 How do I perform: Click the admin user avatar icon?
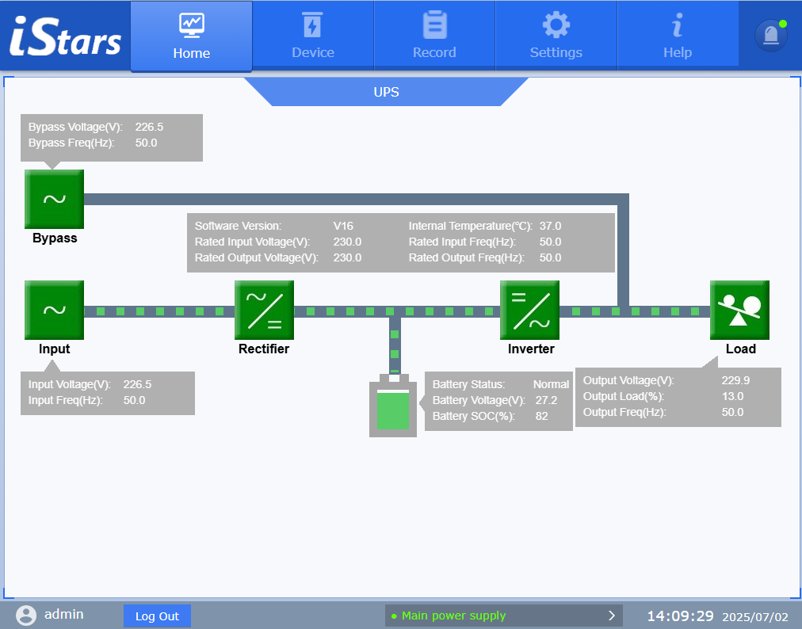[x=26, y=616]
